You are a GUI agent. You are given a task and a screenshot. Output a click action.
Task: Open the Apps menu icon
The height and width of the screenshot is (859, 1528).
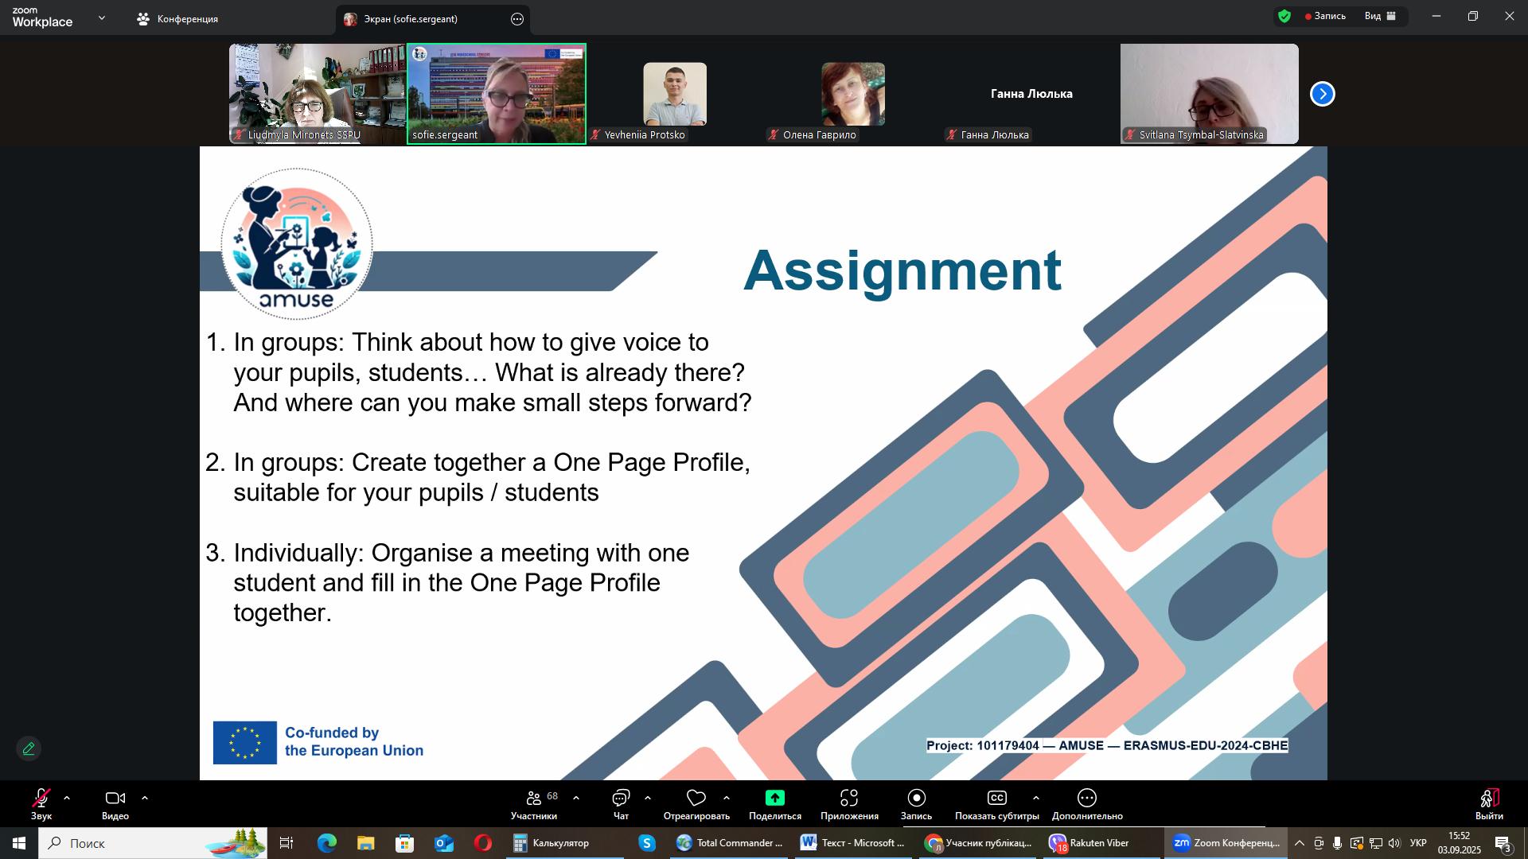[849, 799]
